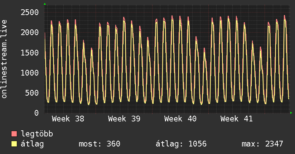The image size is (295, 154).
Task: Click the 'átlag: 1056' average value
Action: pyautogui.click(x=181, y=144)
